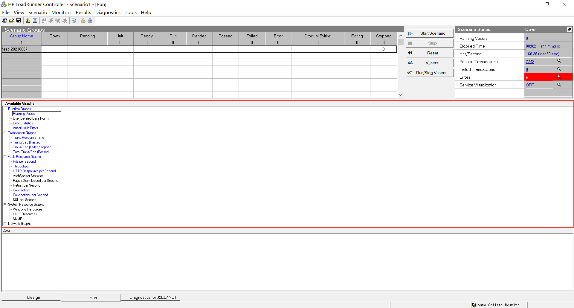Open the Results menu
This screenshot has width=574, height=308.
[x=83, y=12]
